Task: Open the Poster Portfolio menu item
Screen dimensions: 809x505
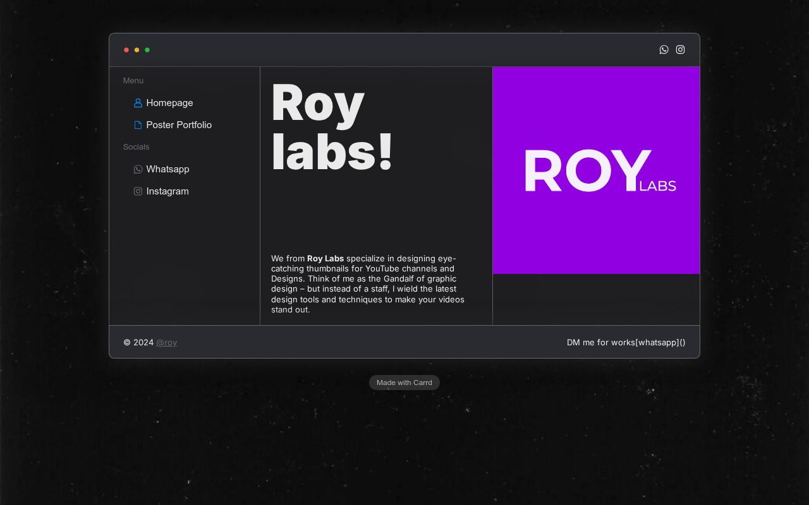Action: pyautogui.click(x=179, y=125)
